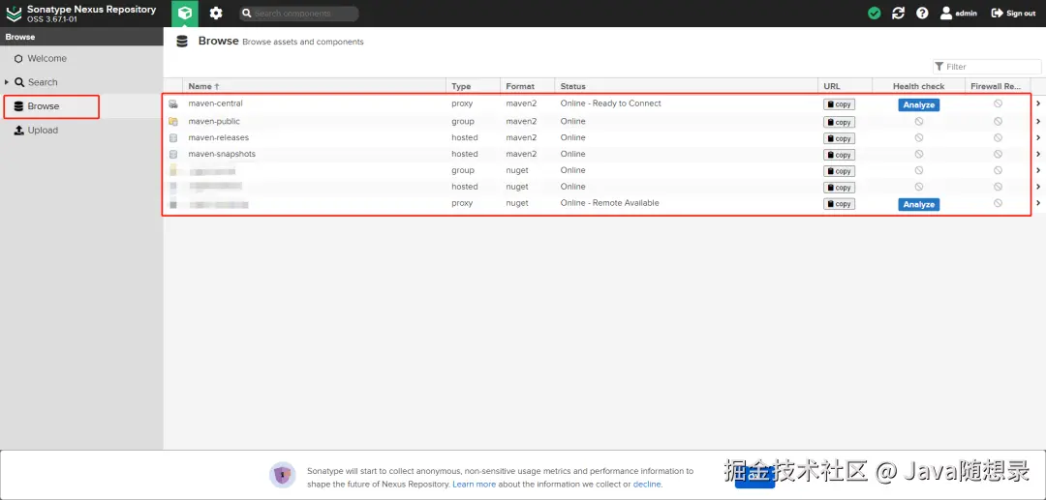Click Online - Remote Available status
Screen dimensions: 1046x500
point(609,203)
